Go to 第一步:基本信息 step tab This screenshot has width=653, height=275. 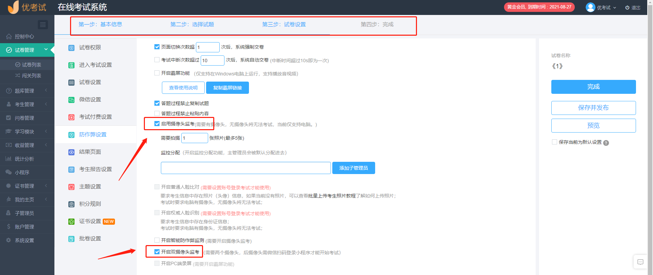(x=100, y=24)
